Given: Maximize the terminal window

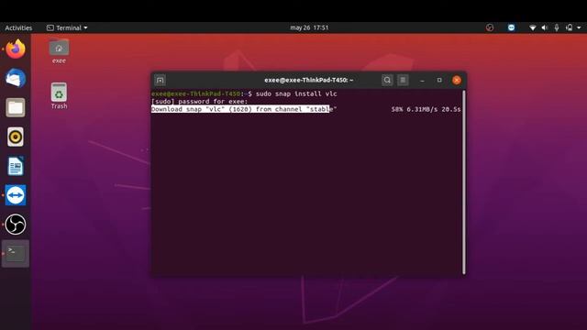Looking at the screenshot, I should (439, 80).
